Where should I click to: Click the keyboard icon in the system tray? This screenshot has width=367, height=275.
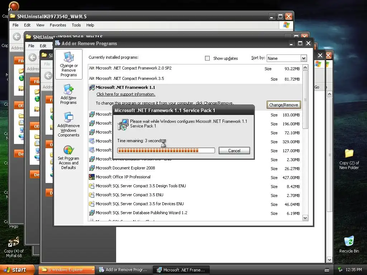pos(327,270)
